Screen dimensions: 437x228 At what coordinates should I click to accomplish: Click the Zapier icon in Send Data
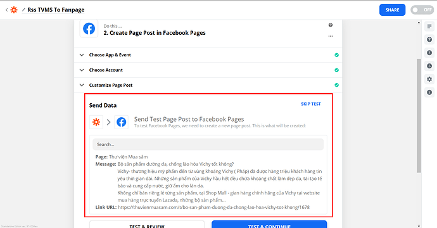(96, 122)
